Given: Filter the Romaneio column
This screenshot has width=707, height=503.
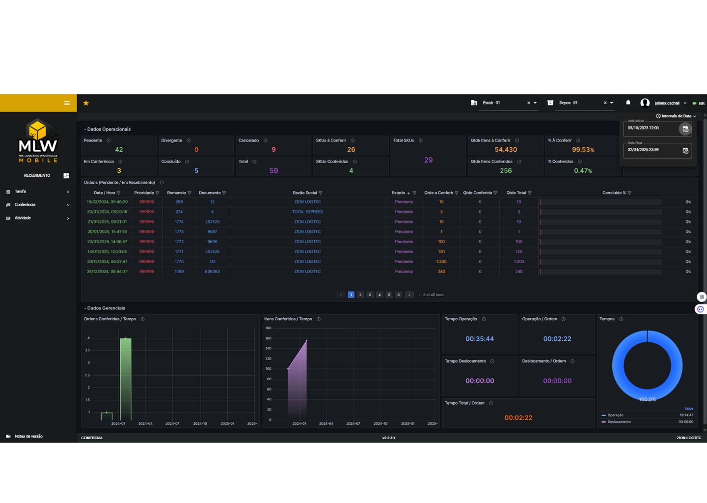Looking at the screenshot, I should click(190, 193).
